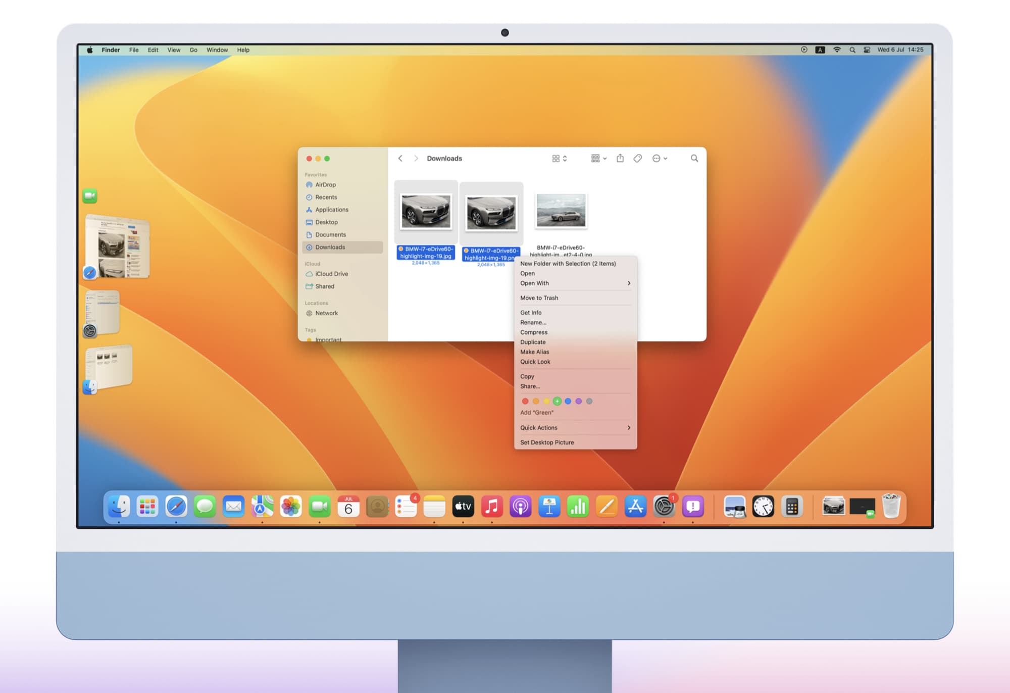The image size is (1010, 693).
Task: Select the third unselected BMW image thumbnail
Action: (x=561, y=211)
